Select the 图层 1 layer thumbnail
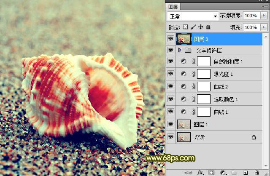This screenshot has width=270, height=176. tap(184, 124)
